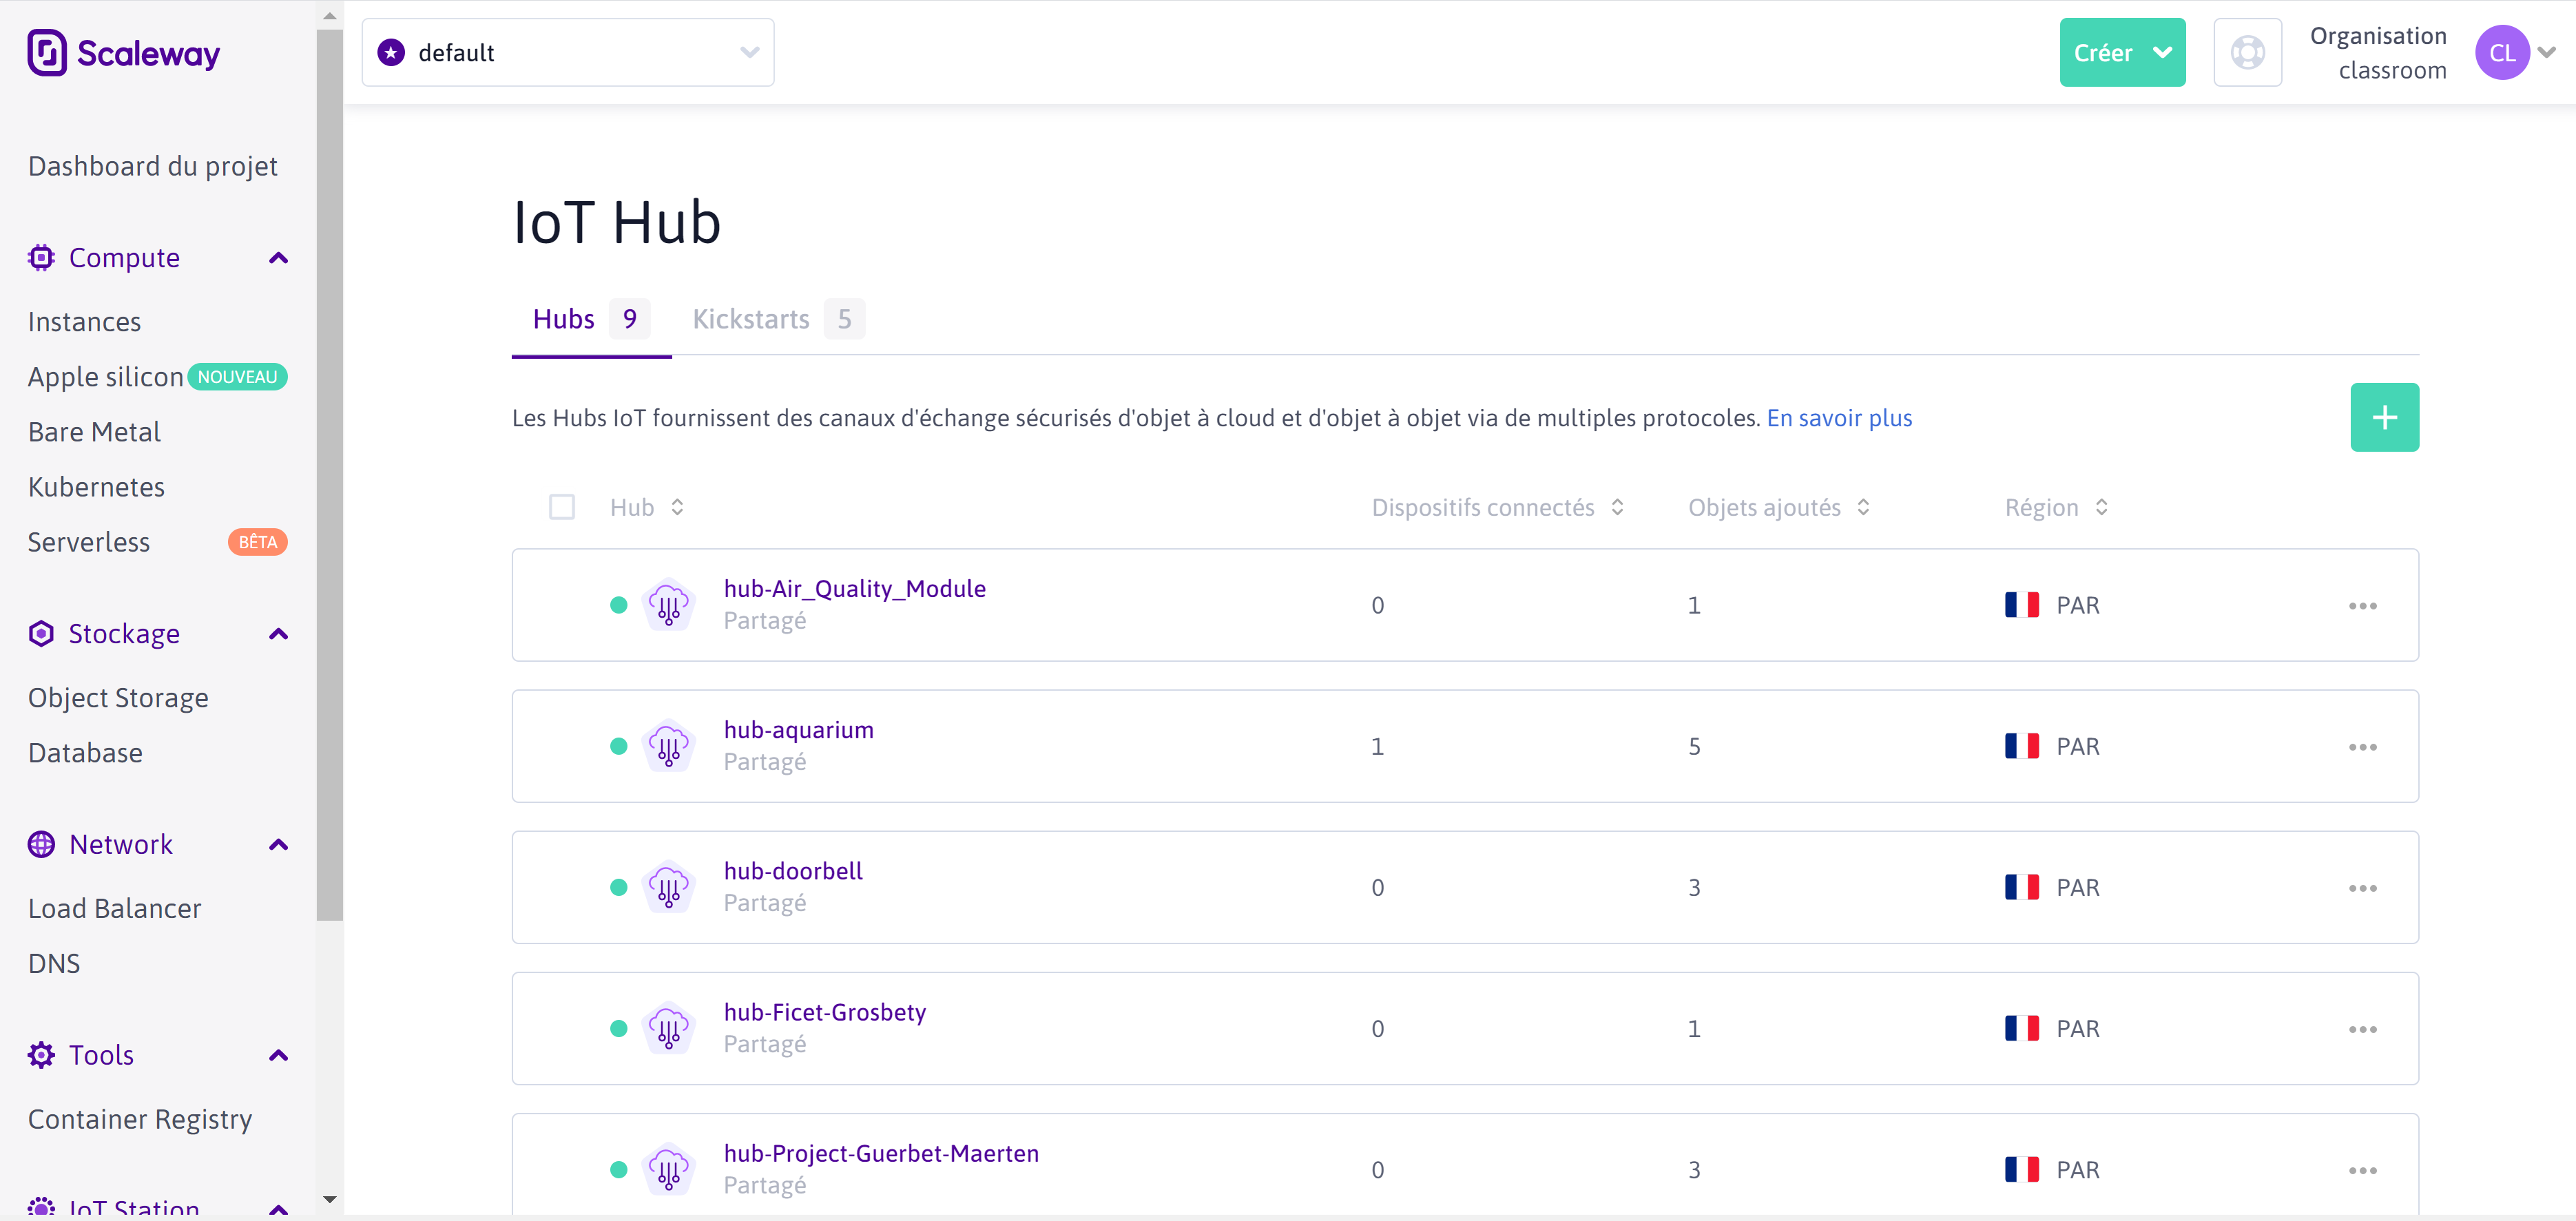Image resolution: width=2576 pixels, height=1221 pixels.
Task: Click the default project star icon
Action: tap(391, 52)
